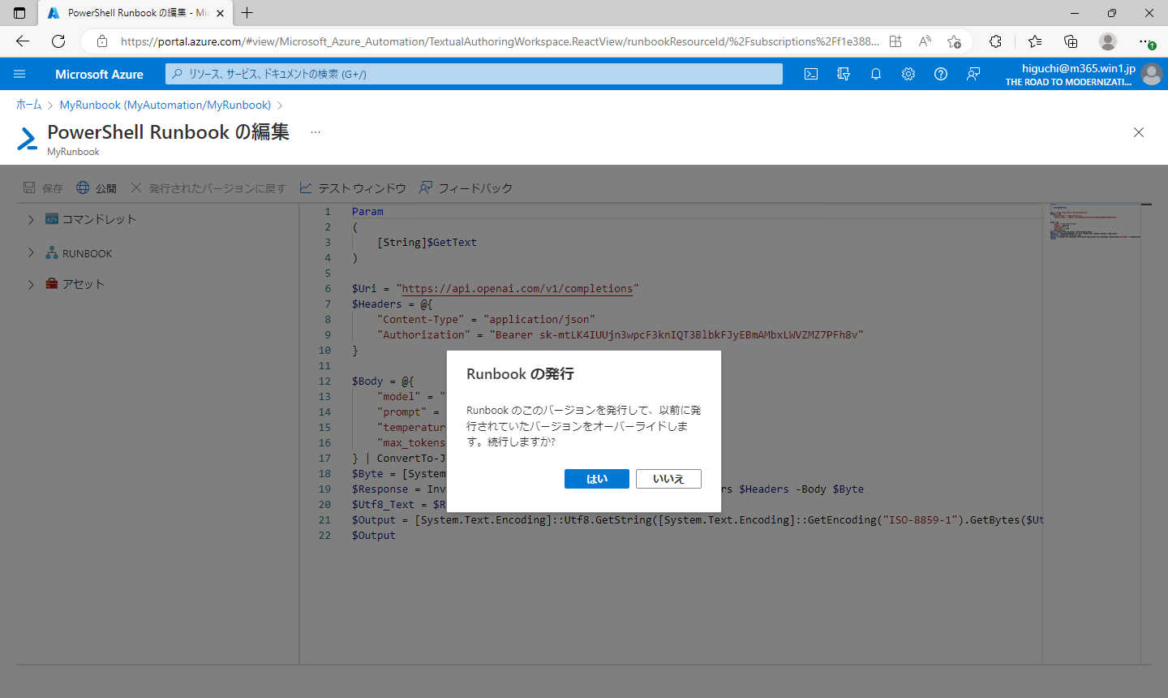The height and width of the screenshot is (698, 1168).
Task: Open the blade ellipsis more menu
Action: click(x=316, y=132)
